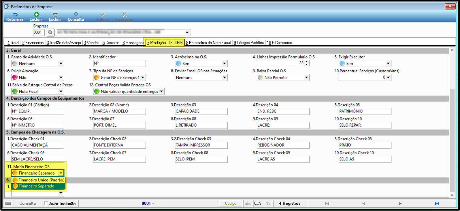This screenshot has width=460, height=211.
Task: Expand Tipo da NF de Serviços dropdown
Action: tap(143, 78)
